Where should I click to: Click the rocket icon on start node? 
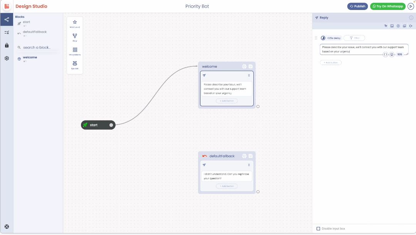(85, 125)
